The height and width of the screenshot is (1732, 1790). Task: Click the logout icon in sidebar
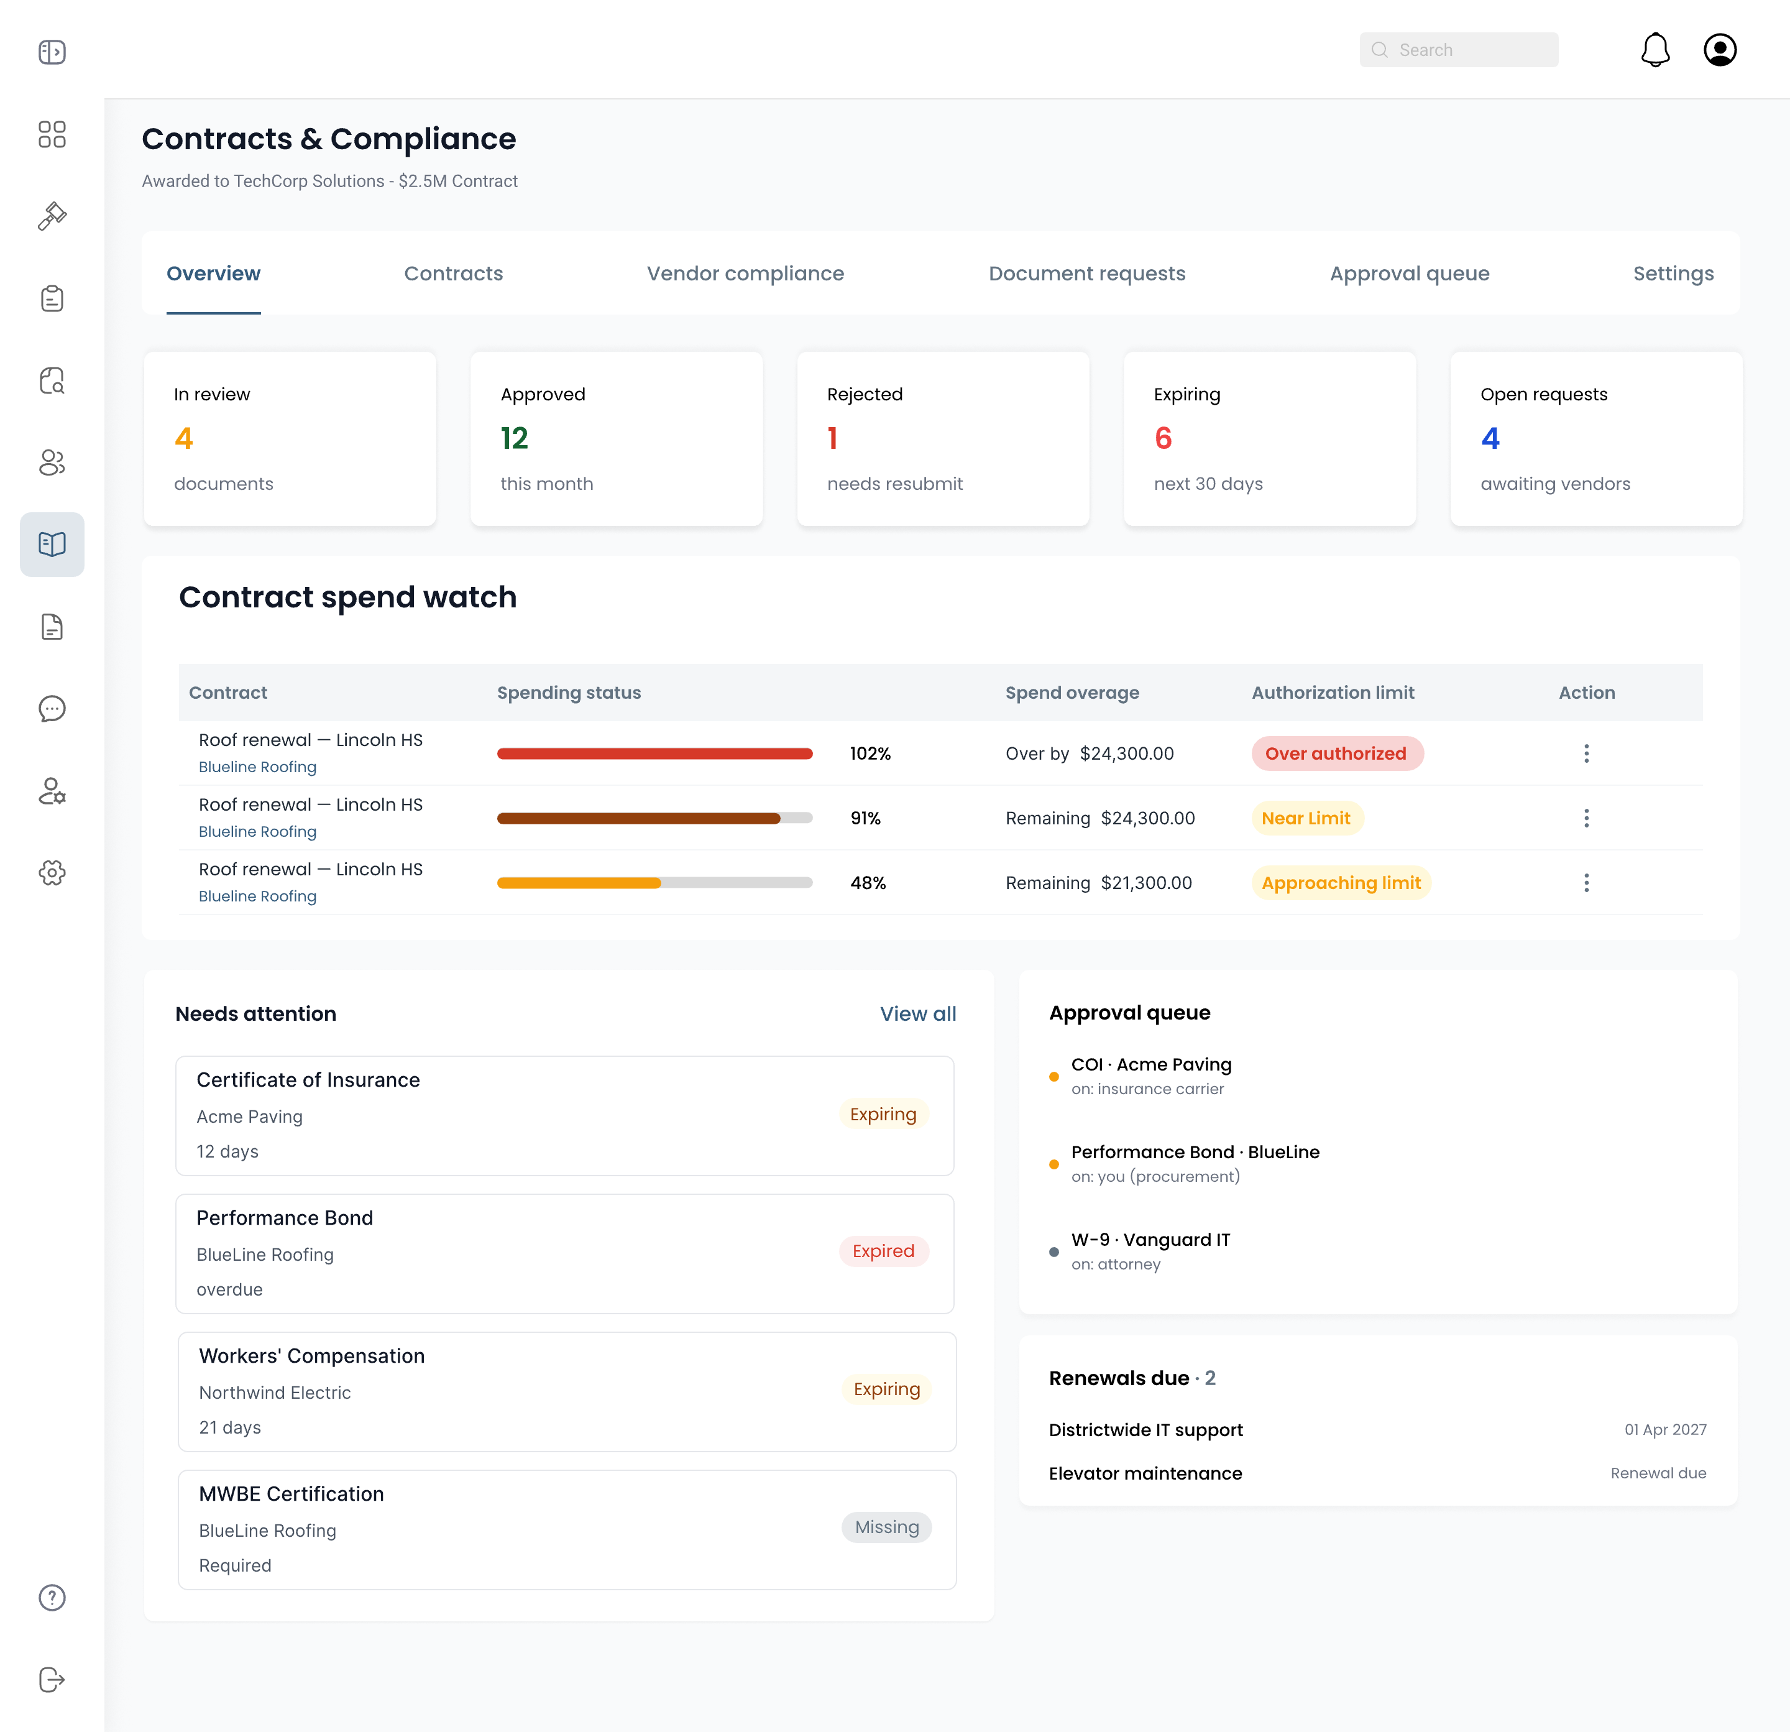[52, 1680]
